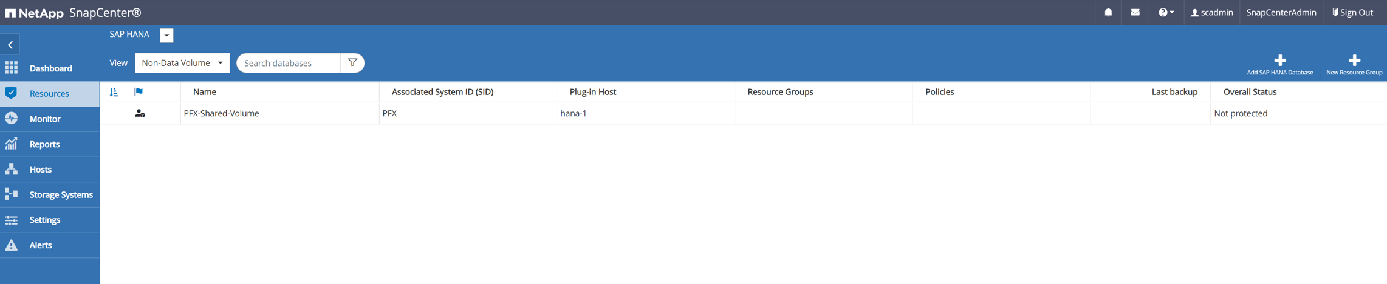Click New Resource Group plus icon
Viewport: 1387px width, 284px height.
1354,61
